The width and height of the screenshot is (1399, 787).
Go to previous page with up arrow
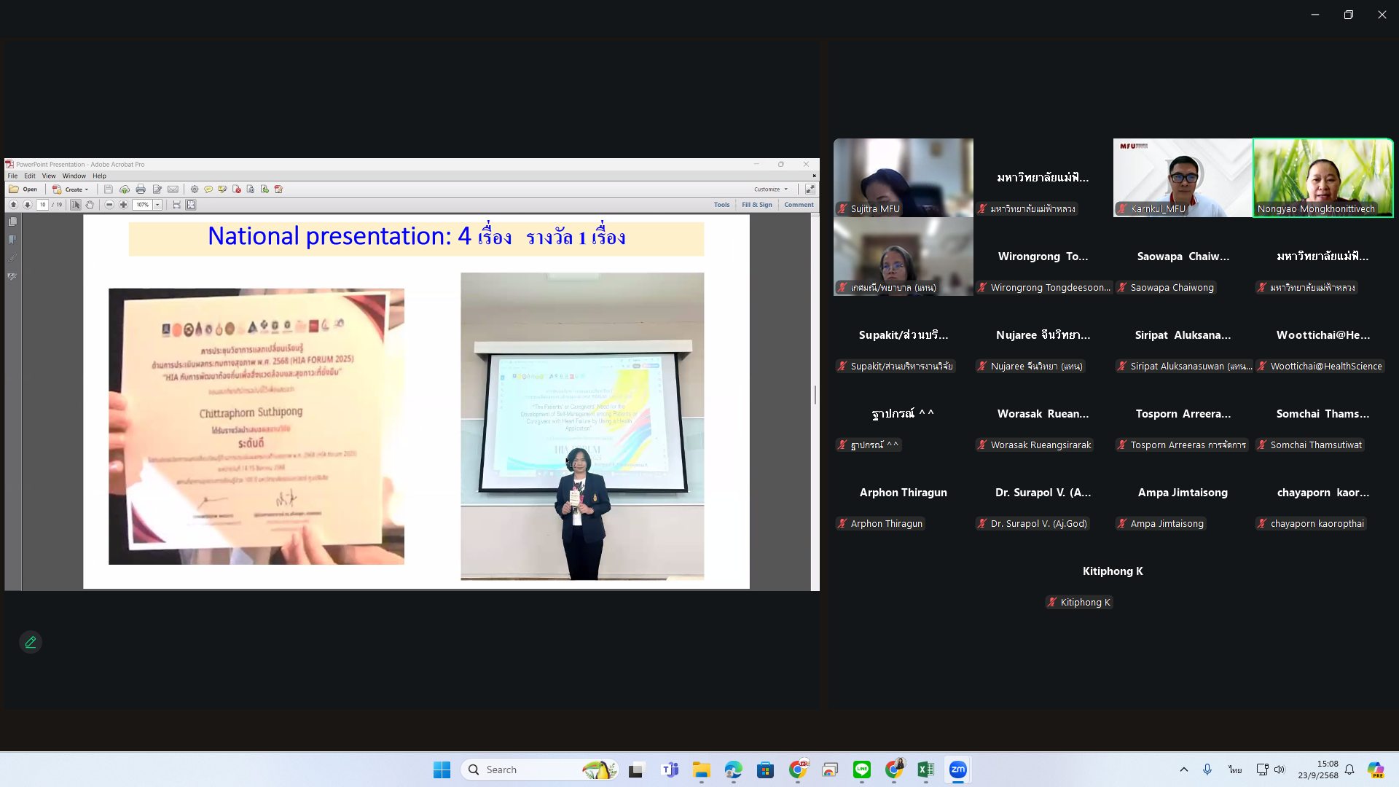click(13, 205)
